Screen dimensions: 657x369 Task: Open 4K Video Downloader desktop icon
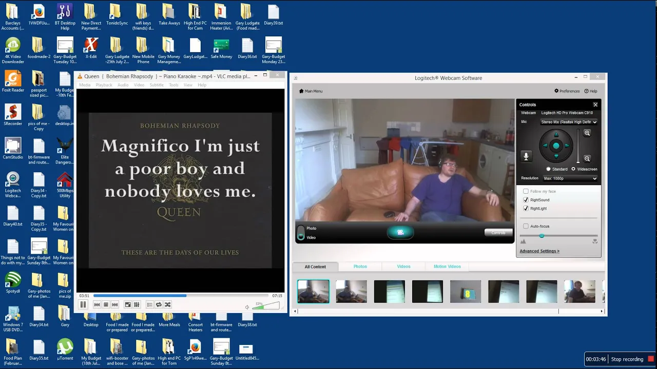13,51
